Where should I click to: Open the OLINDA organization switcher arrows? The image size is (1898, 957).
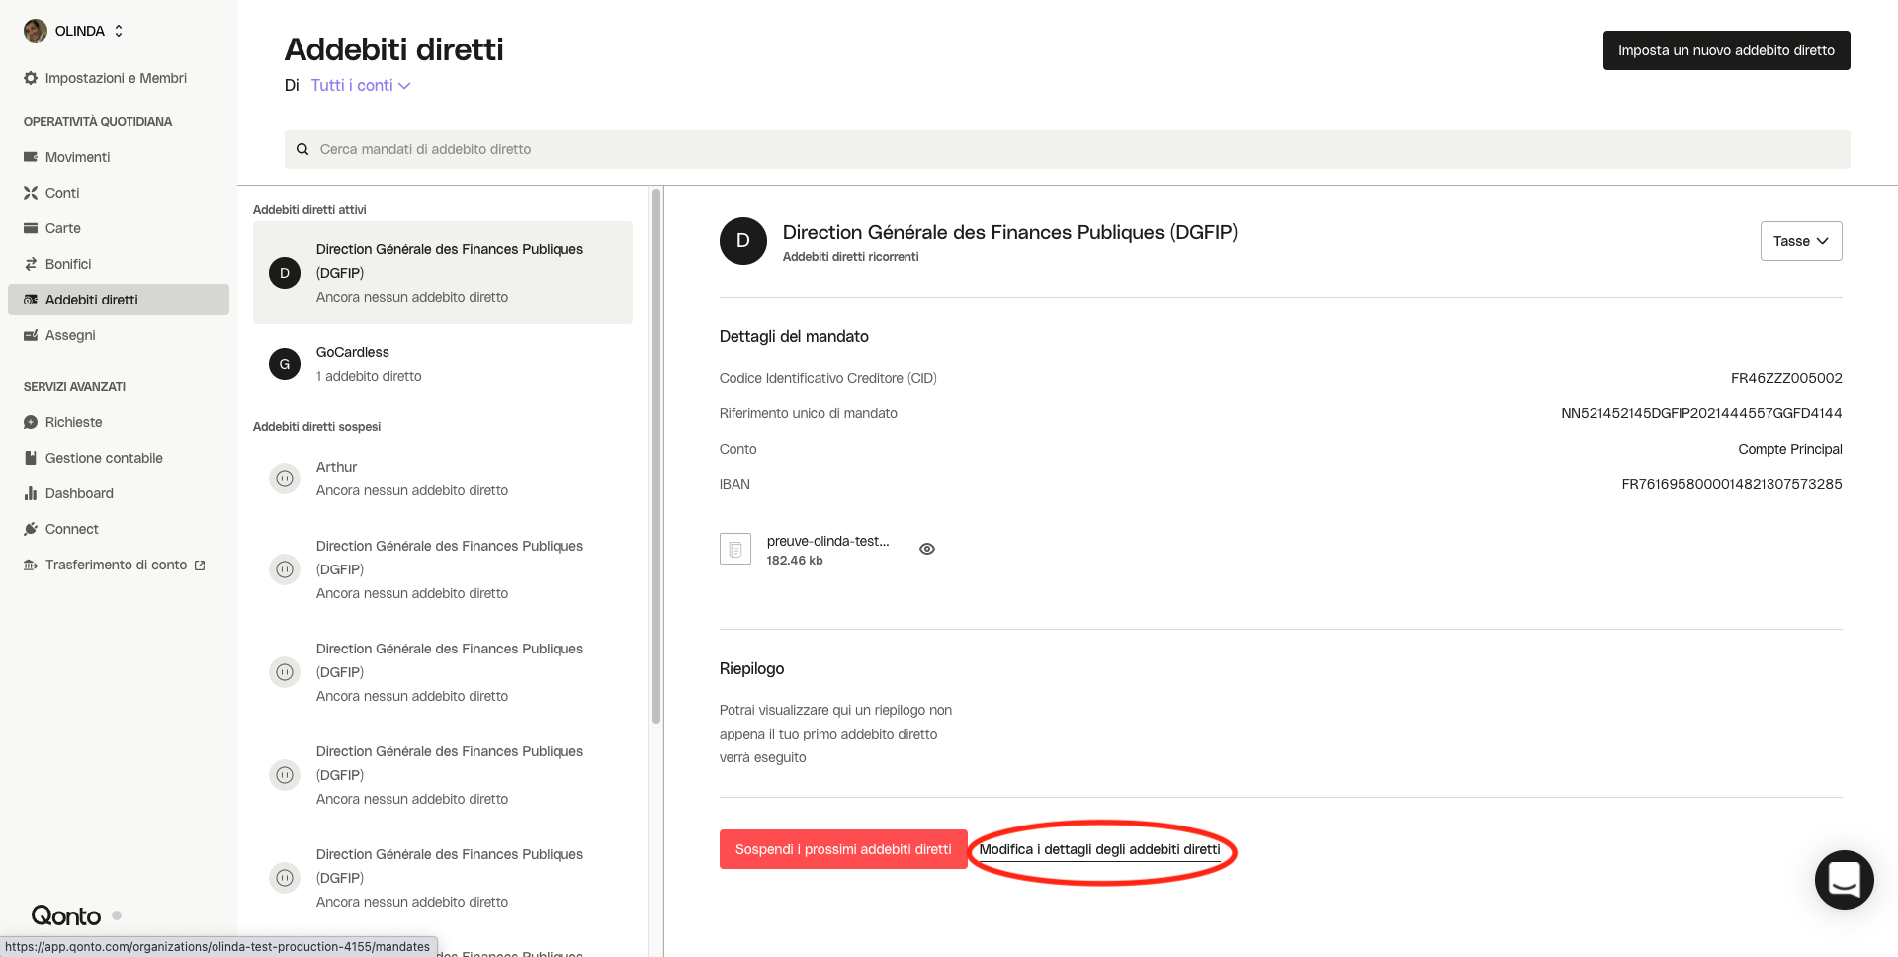pyautogui.click(x=119, y=31)
